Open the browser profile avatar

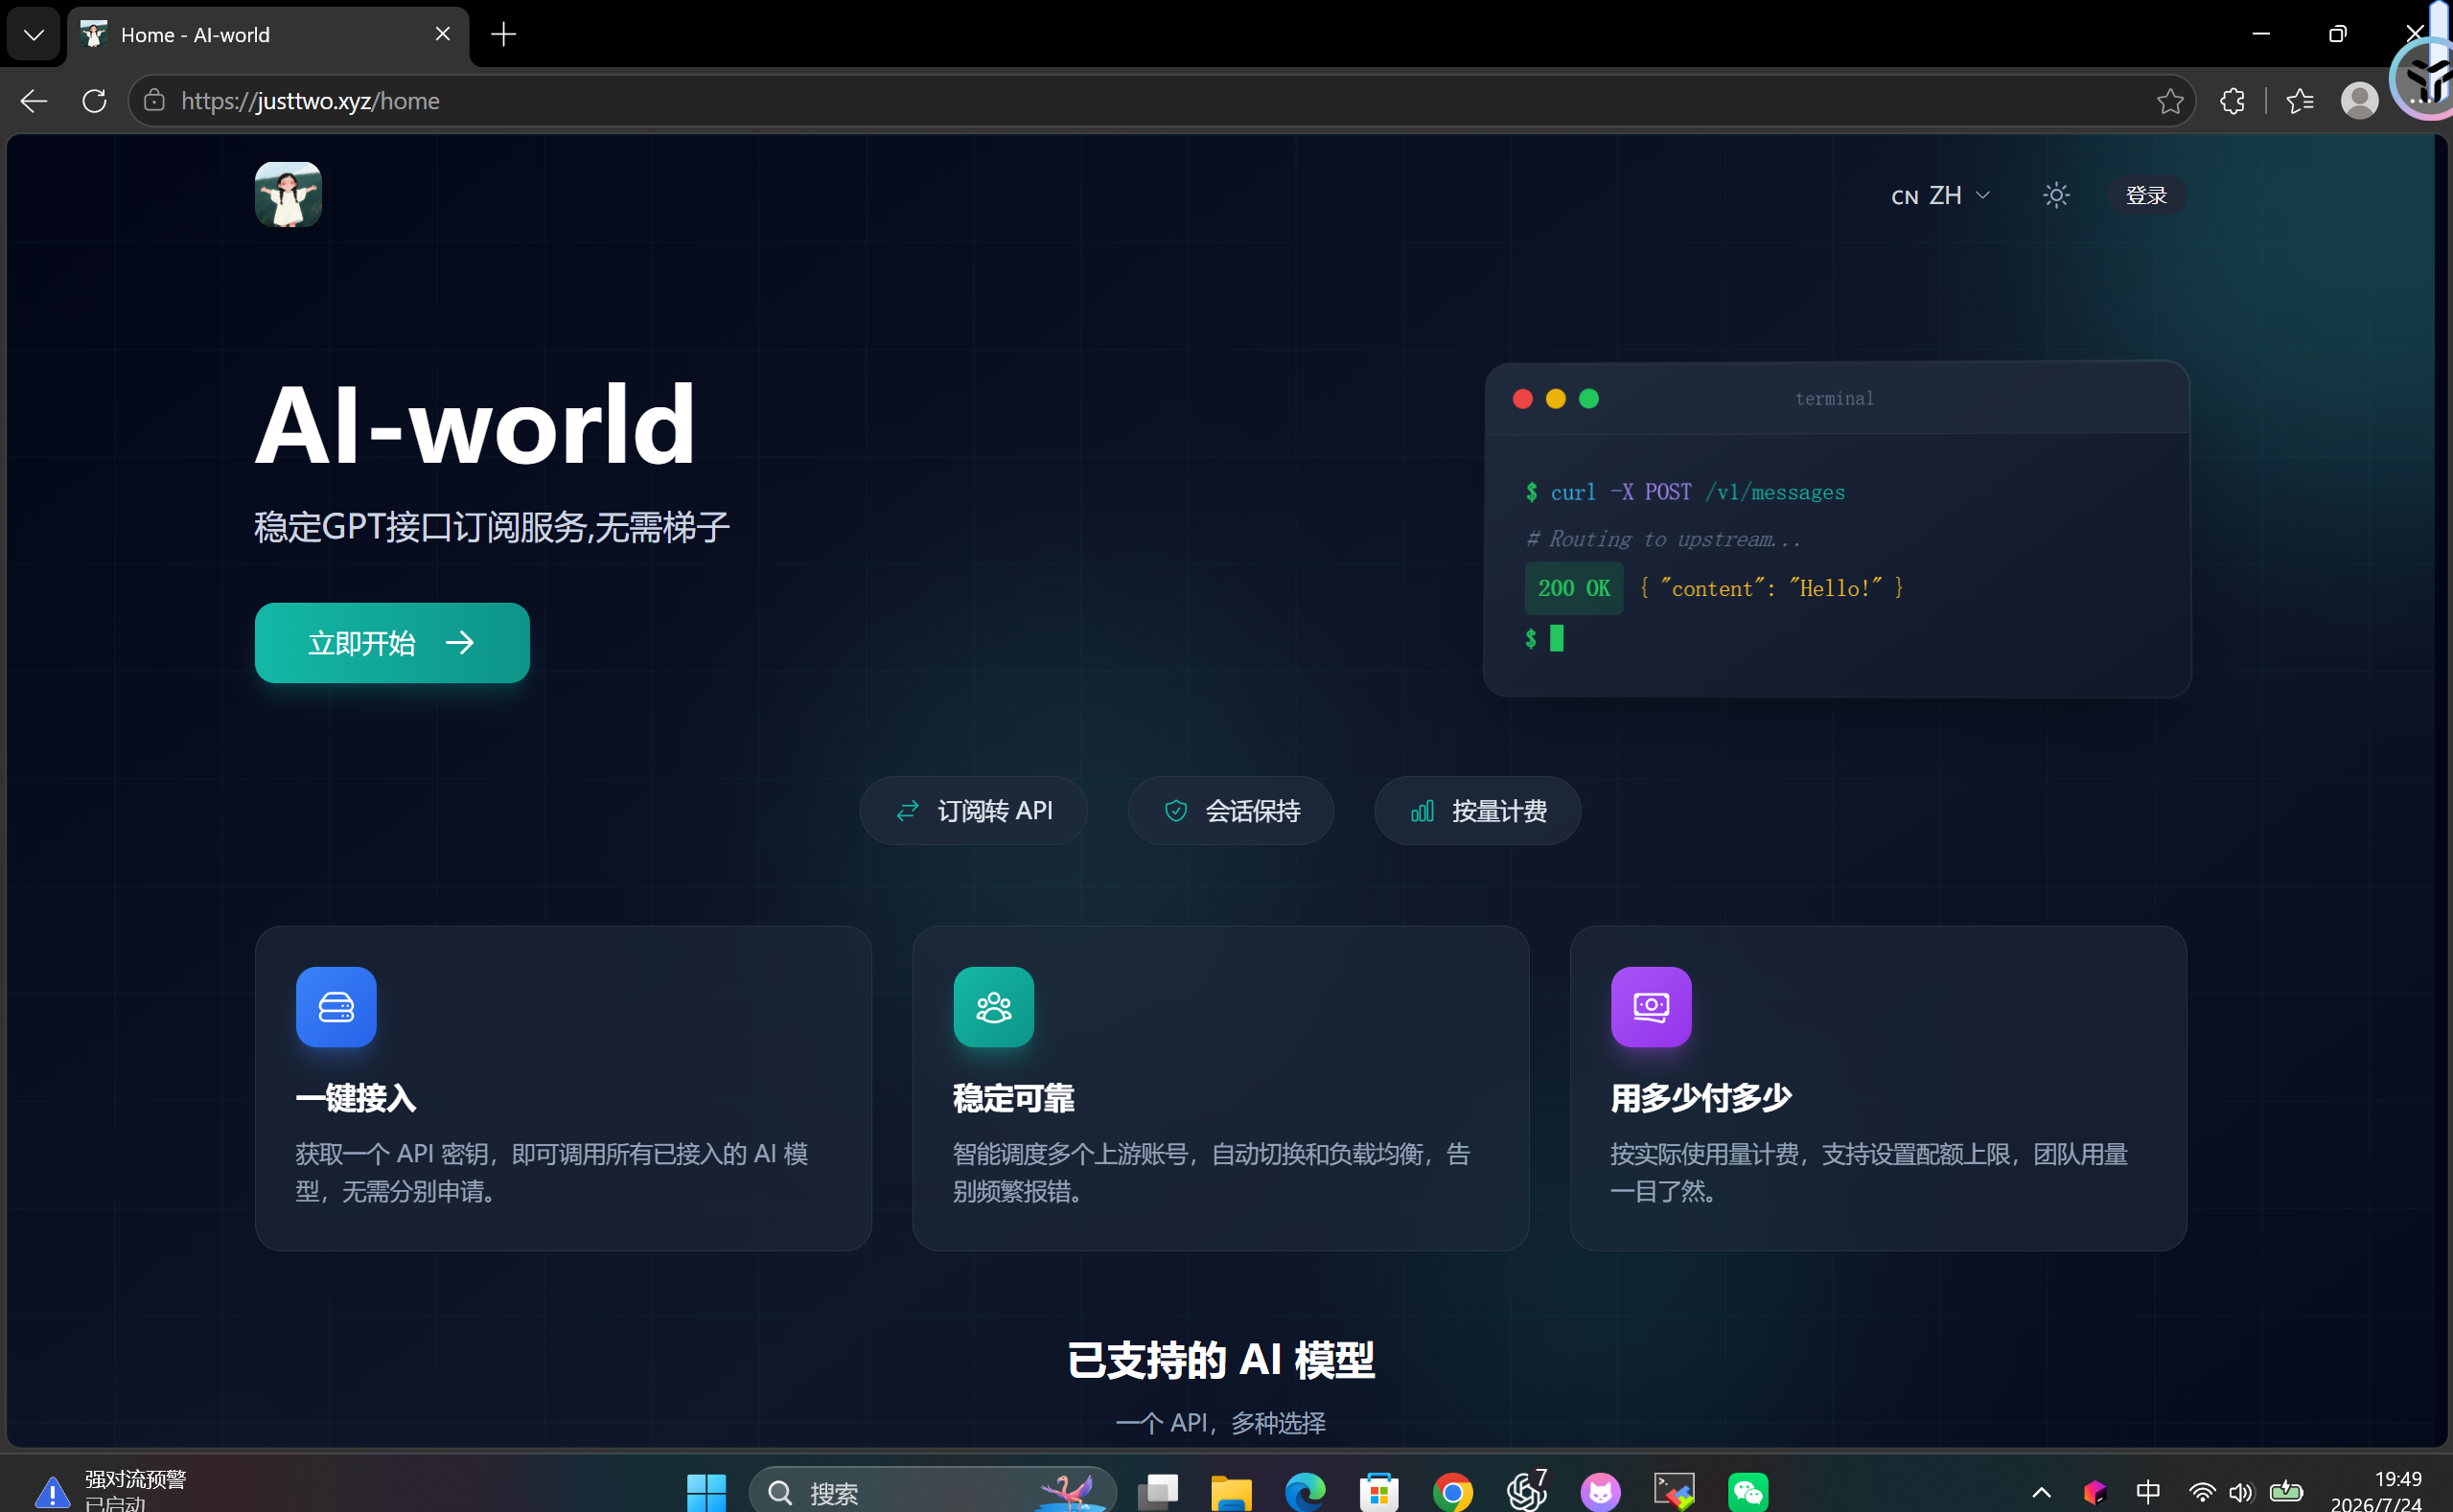2359,101
